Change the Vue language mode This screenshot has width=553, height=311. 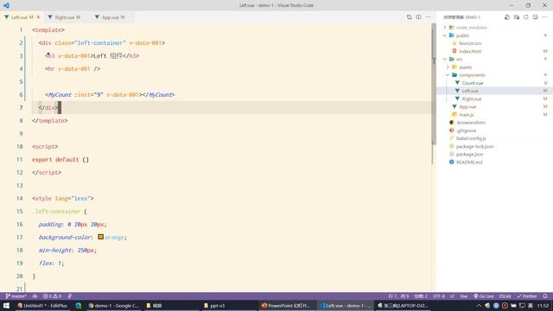pyautogui.click(x=464, y=296)
